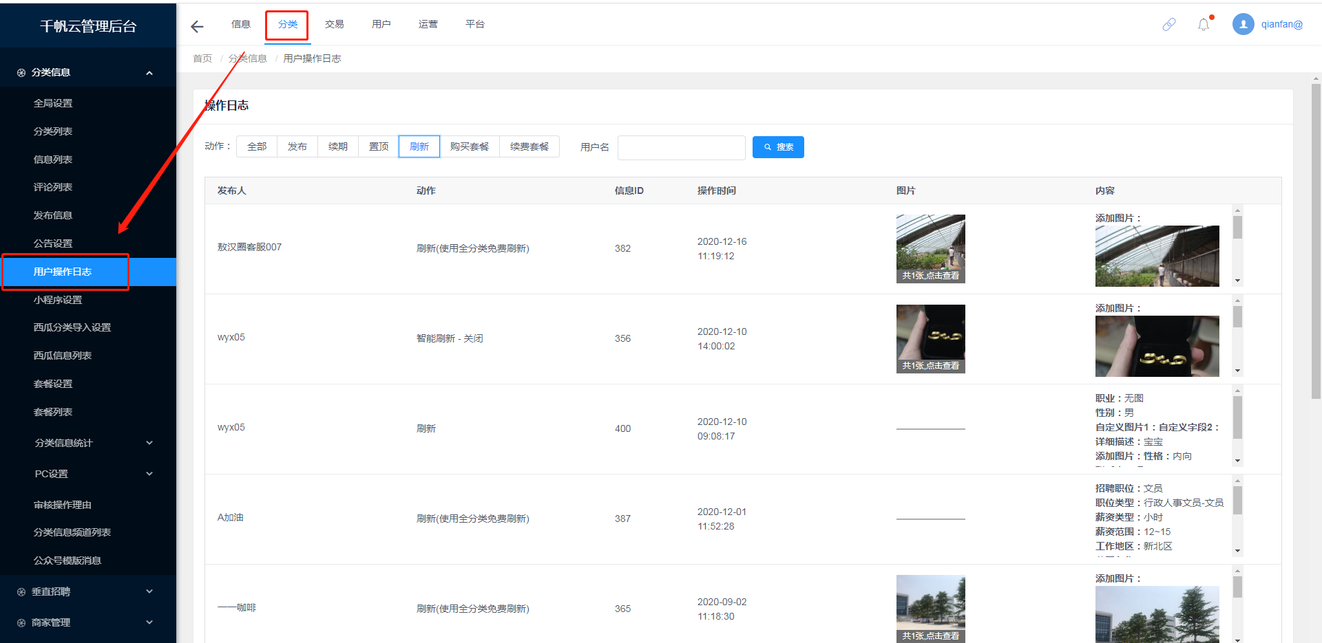
Task: Select the 全部 action filter
Action: click(257, 146)
